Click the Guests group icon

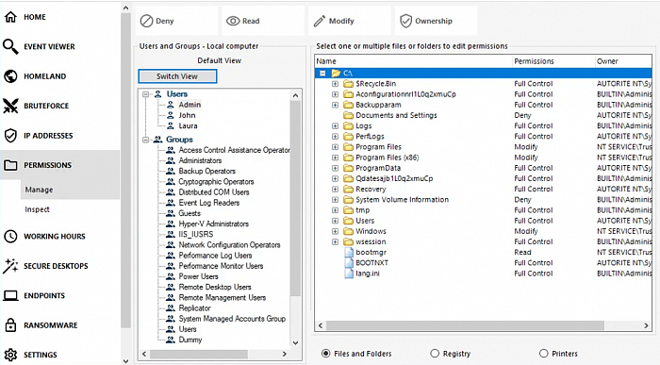pos(170,213)
